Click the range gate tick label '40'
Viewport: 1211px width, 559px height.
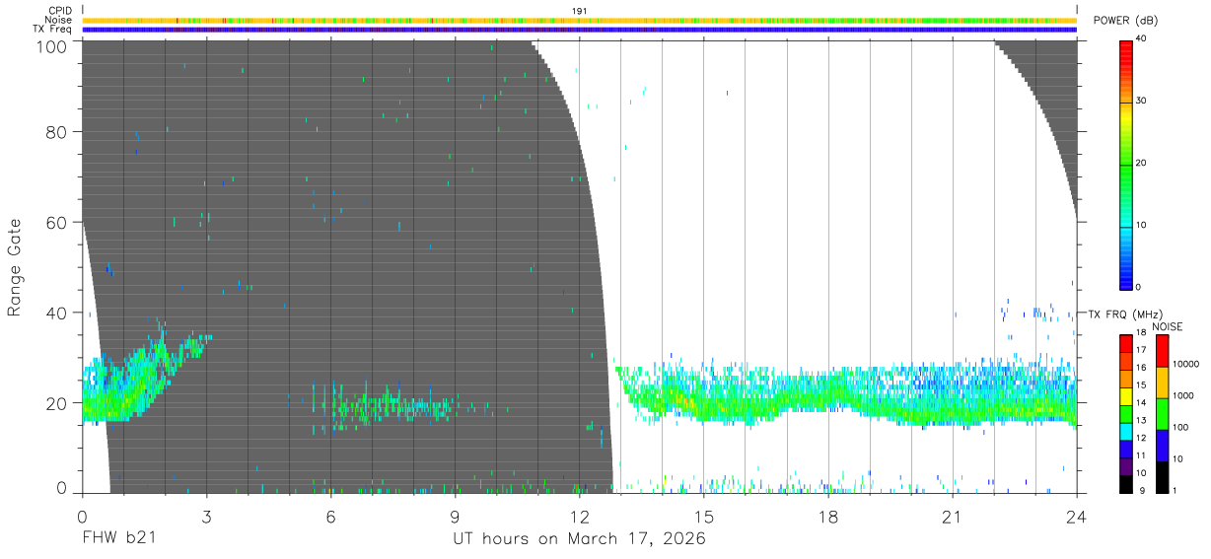56,313
